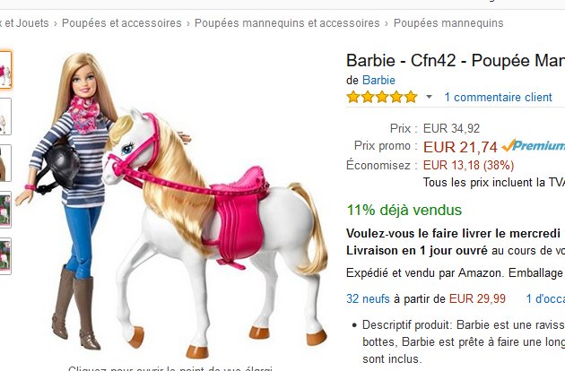Screen dimensions: 565x371
Task: Go to the Jeux et Jouets breadcrumb
Action: click(x=24, y=23)
